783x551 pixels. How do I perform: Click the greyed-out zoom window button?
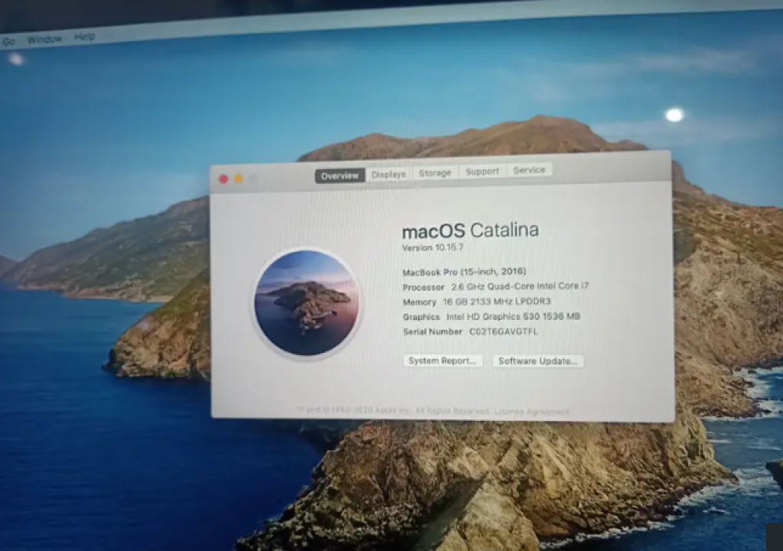tap(253, 179)
